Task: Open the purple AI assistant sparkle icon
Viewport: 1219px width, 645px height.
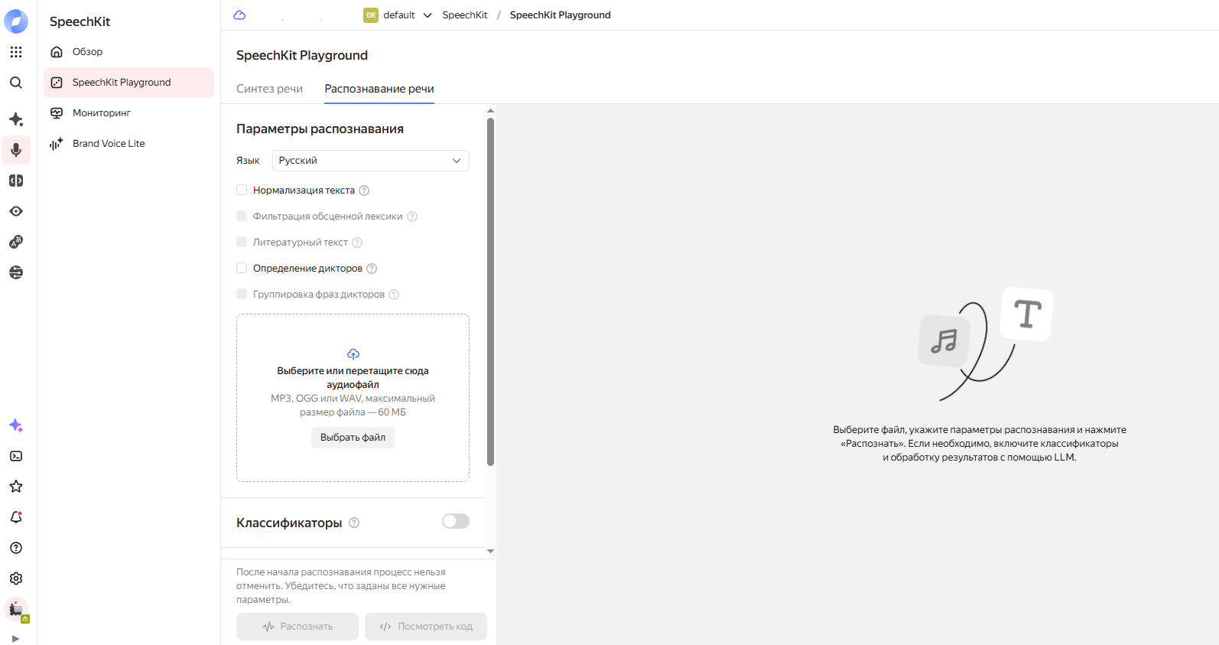Action: [16, 425]
